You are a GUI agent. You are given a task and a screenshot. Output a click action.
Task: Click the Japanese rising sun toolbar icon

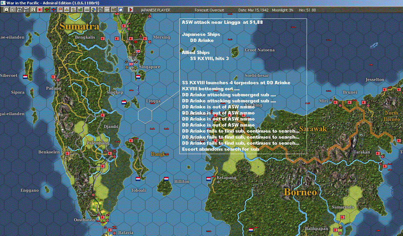tap(40, 10)
